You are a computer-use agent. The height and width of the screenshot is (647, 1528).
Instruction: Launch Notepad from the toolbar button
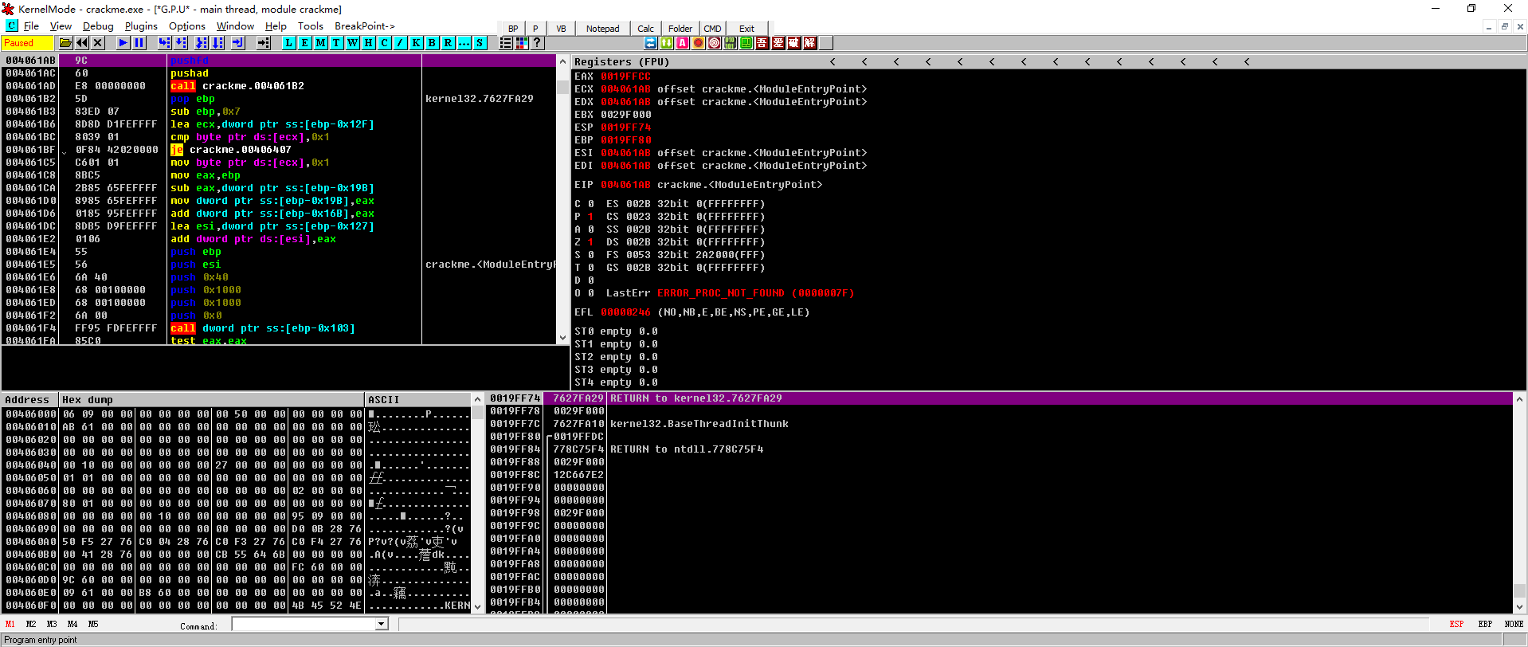602,29
